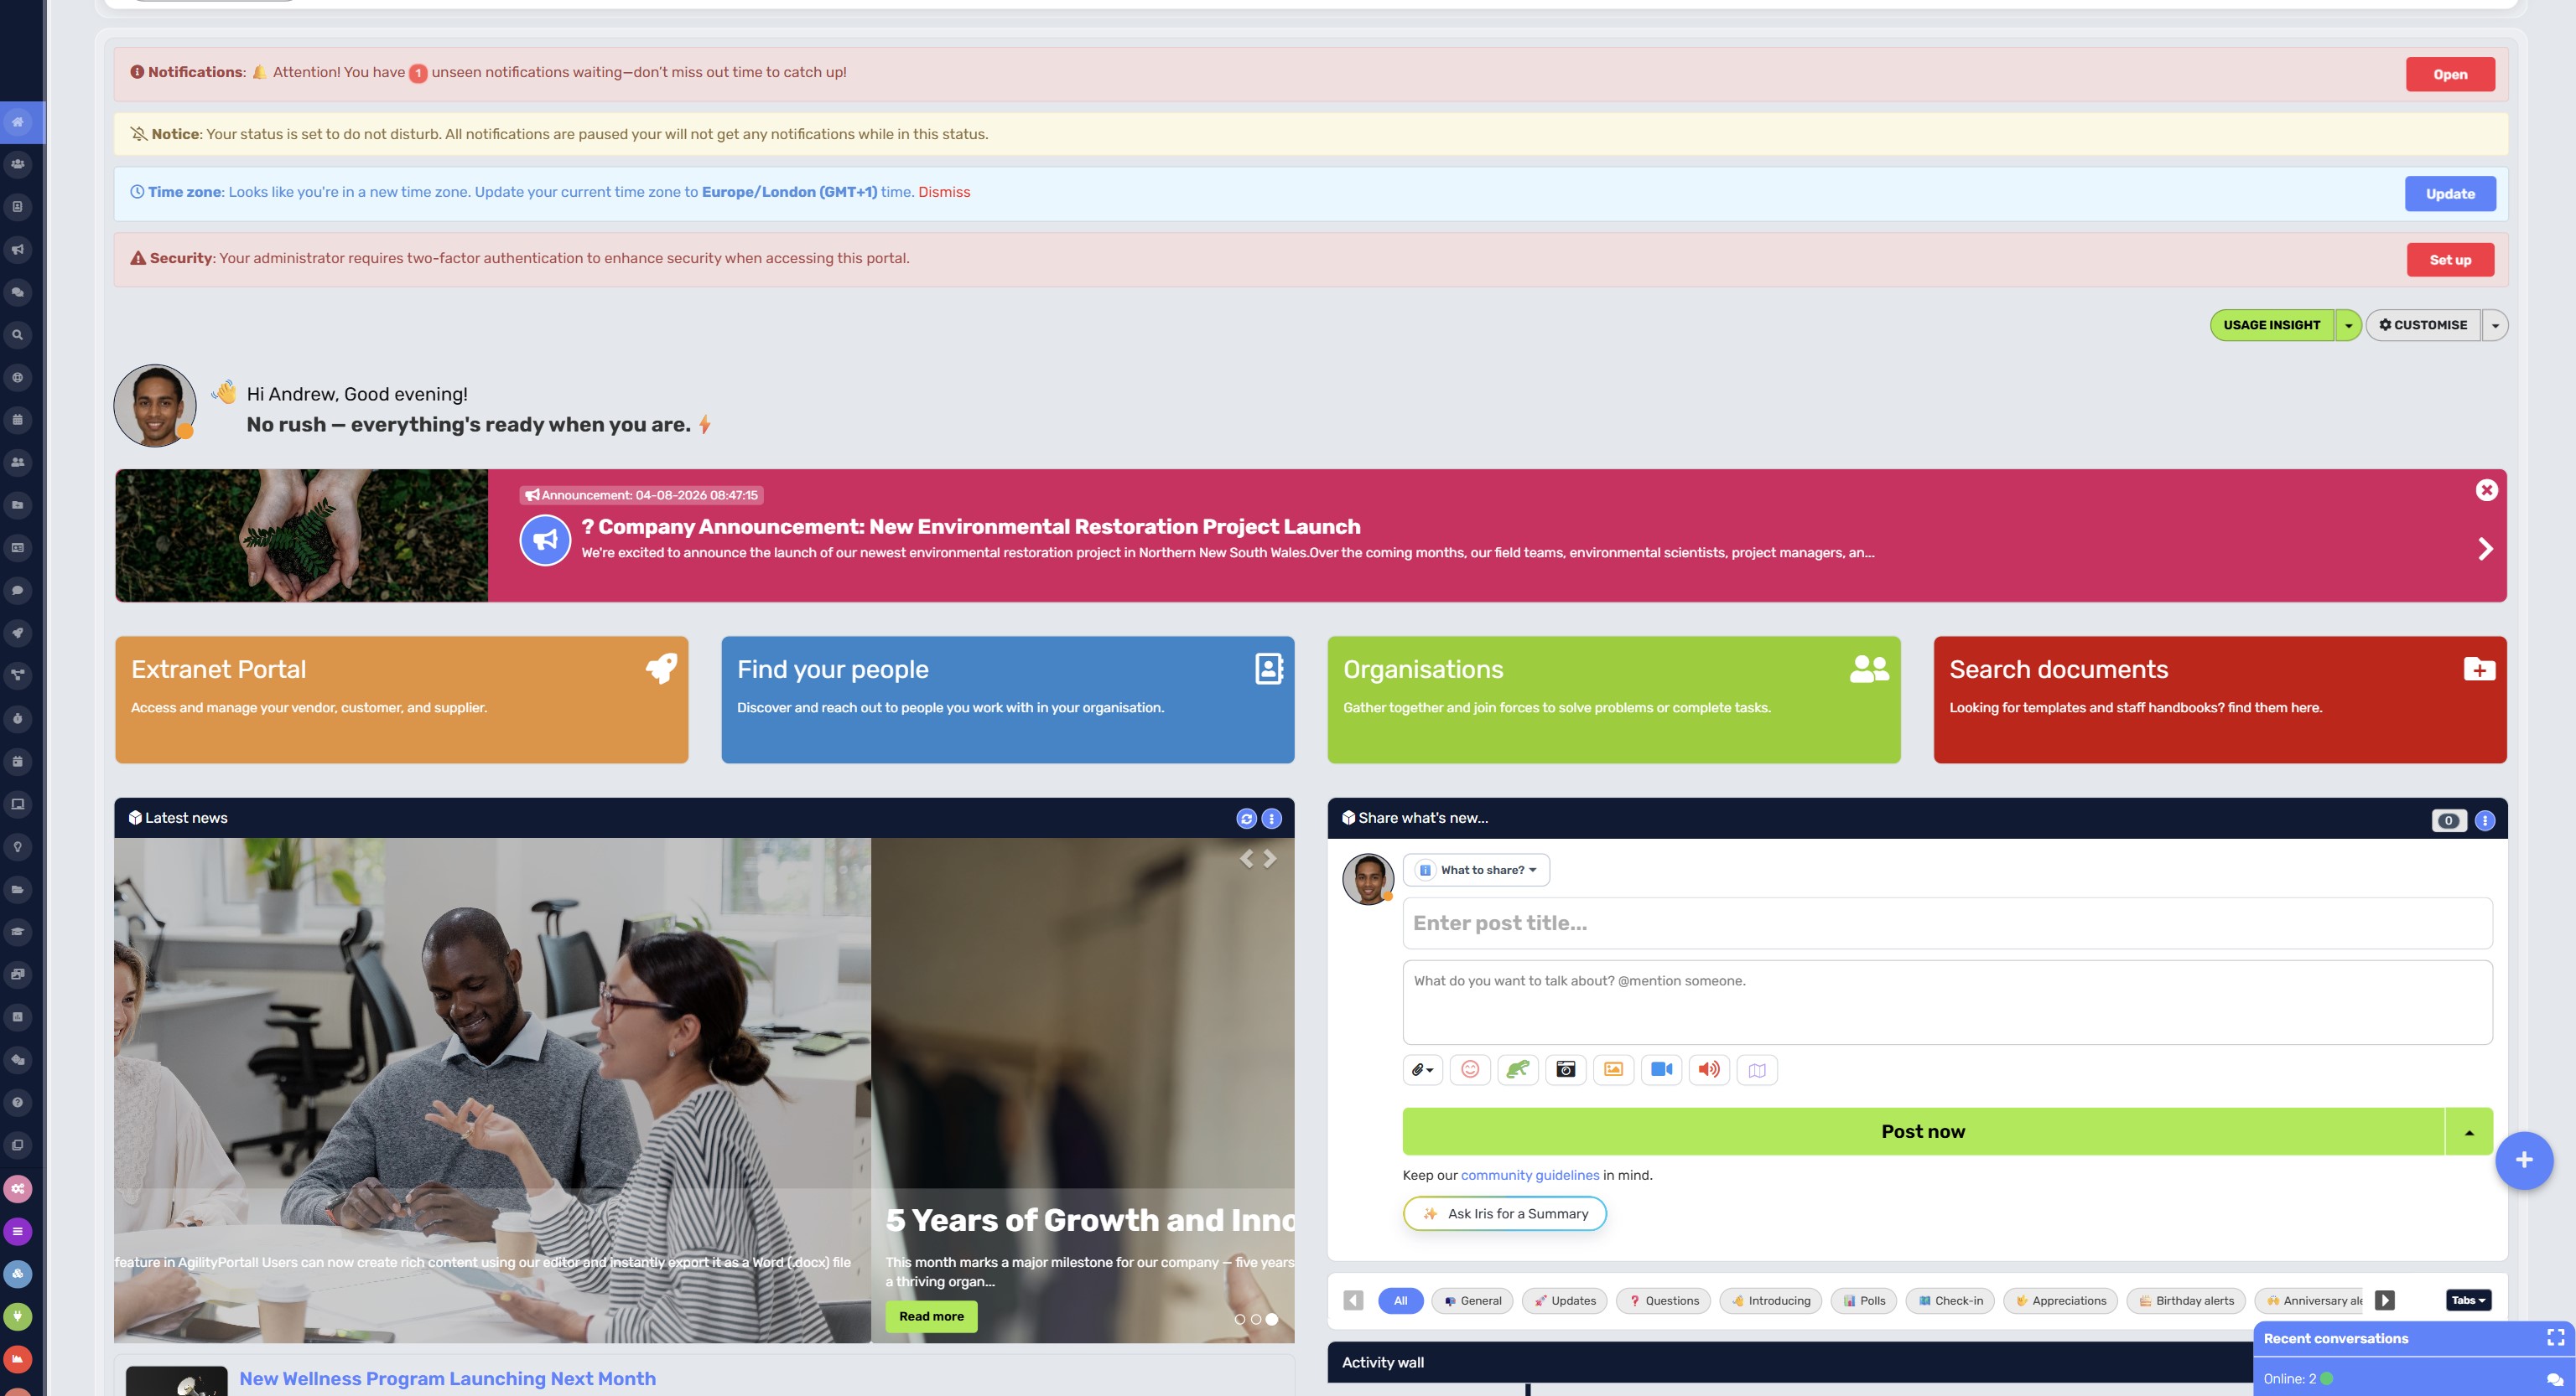2576x1396 pixels.
Task: Open the rocket icon in the sidebar
Action: click(18, 633)
